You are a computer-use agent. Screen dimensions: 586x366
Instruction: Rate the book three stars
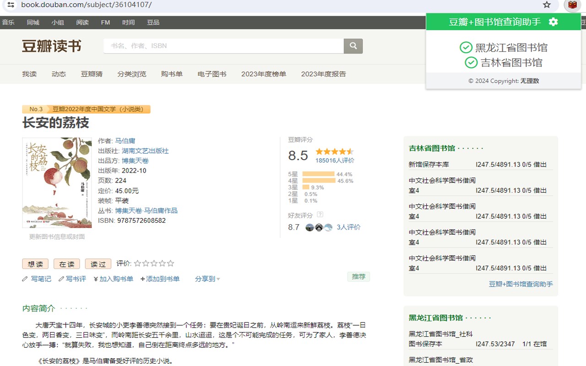point(154,264)
